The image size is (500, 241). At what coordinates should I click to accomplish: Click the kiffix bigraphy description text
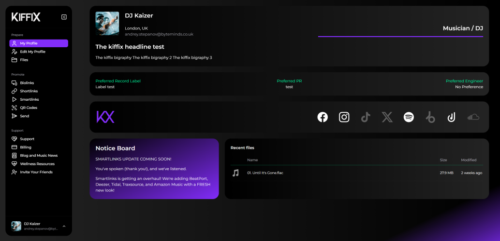pos(154,57)
